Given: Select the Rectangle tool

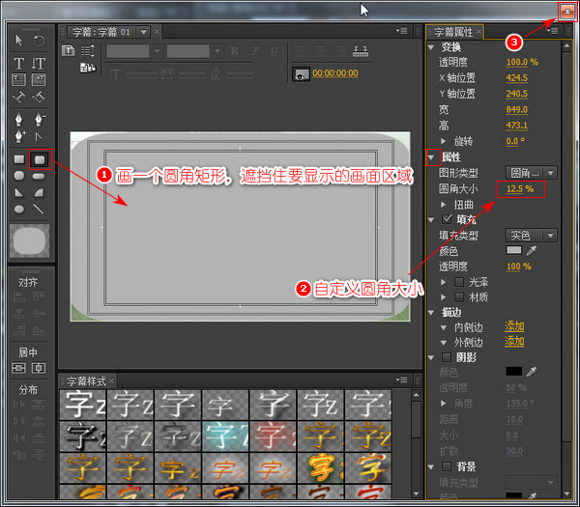Looking at the screenshot, I should coord(19,159).
